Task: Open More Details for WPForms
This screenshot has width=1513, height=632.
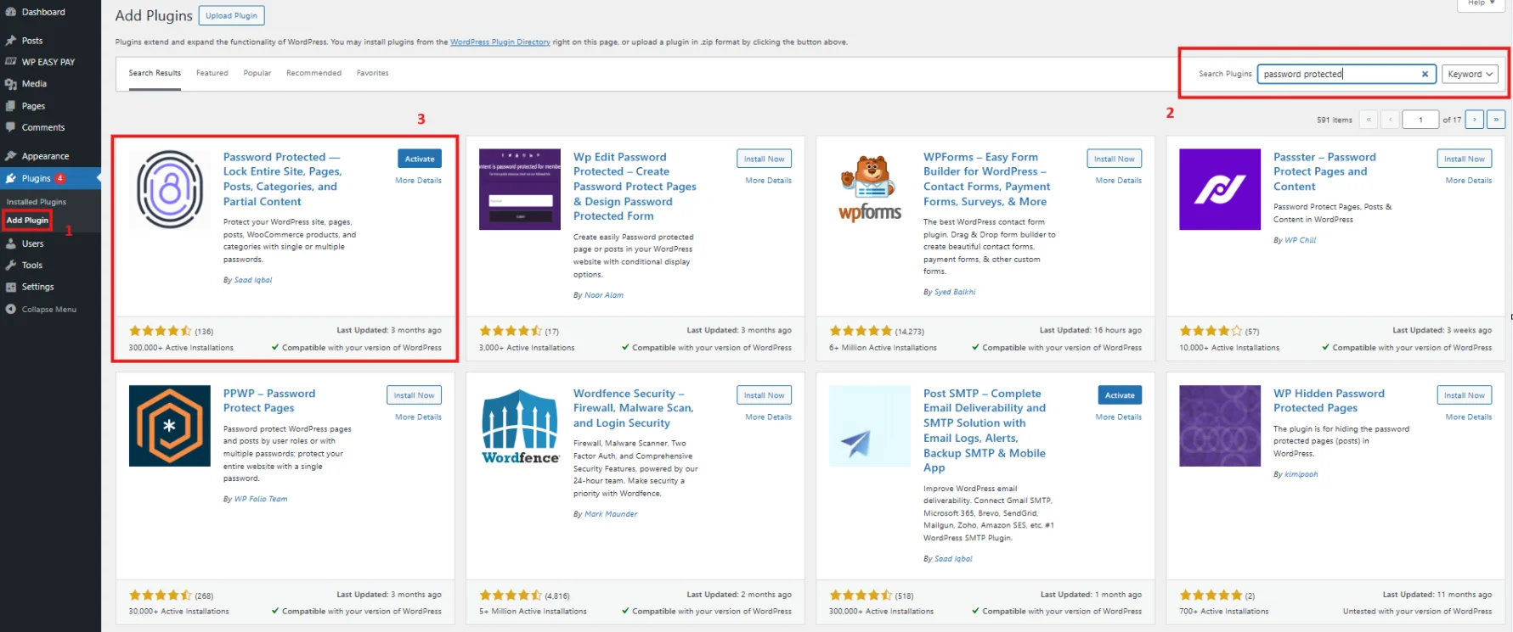Action: tap(1118, 181)
